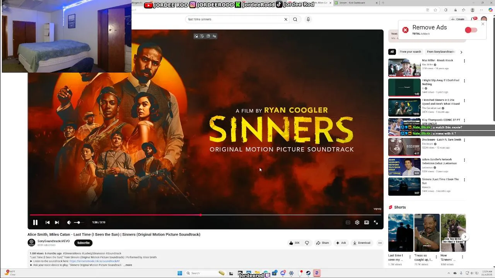The height and width of the screenshot is (278, 495).
Task: Clear the search box text
Action: click(286, 19)
